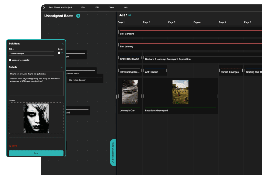Click the Page 4 column header
This screenshot has width=262, height=175.
click(197, 22)
